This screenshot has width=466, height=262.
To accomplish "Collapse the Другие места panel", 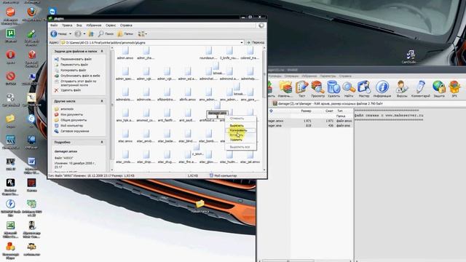I will 102,101.
